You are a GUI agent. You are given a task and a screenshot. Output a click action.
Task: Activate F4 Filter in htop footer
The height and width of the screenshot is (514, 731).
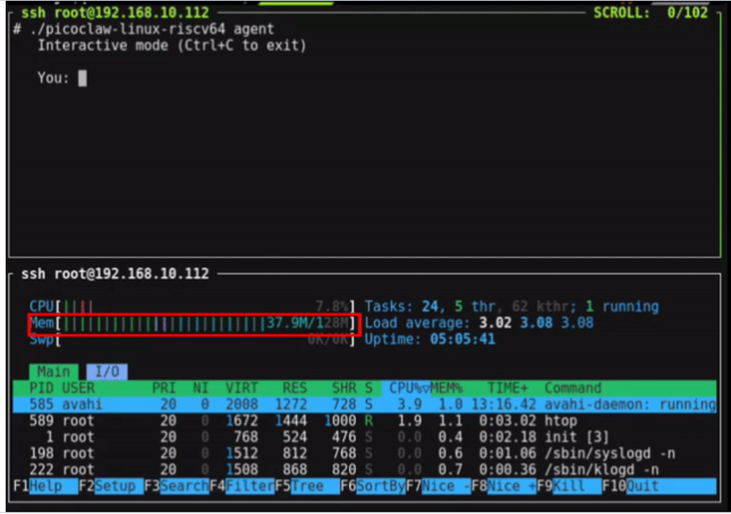[242, 485]
